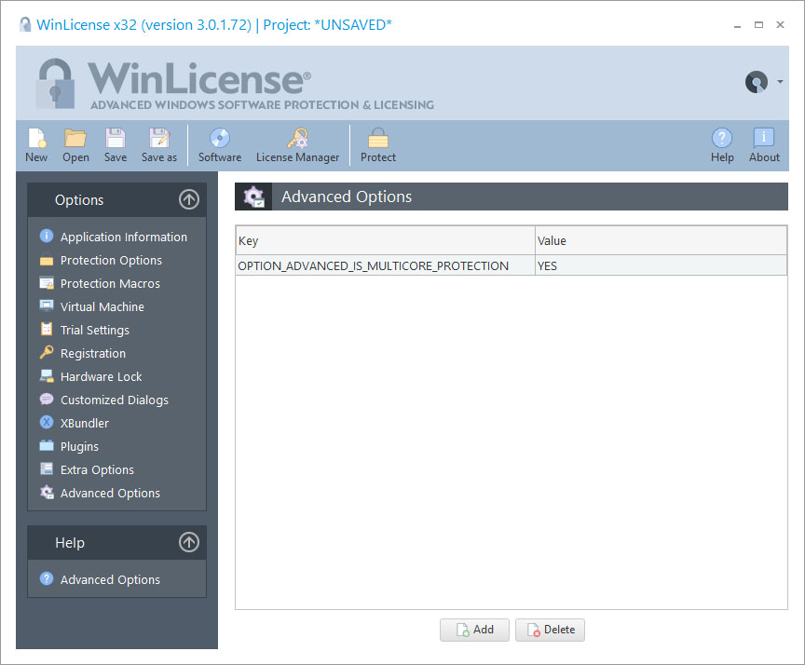This screenshot has height=665, width=805.
Task: Click the round skin icon in the banner
Action: point(757,82)
